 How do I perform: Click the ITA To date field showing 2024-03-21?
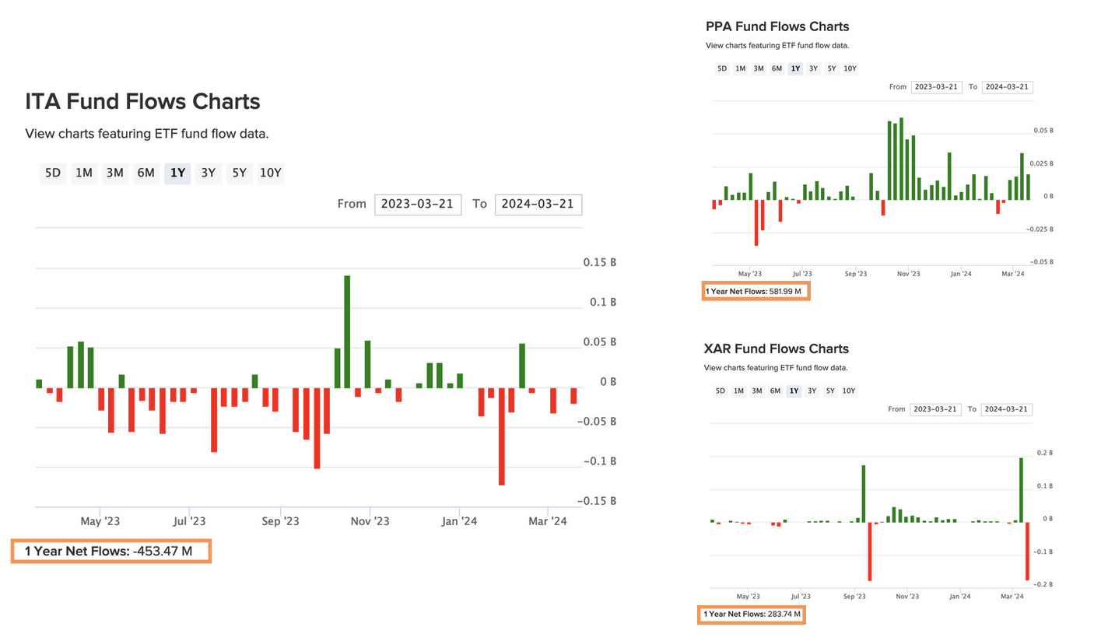(x=538, y=205)
